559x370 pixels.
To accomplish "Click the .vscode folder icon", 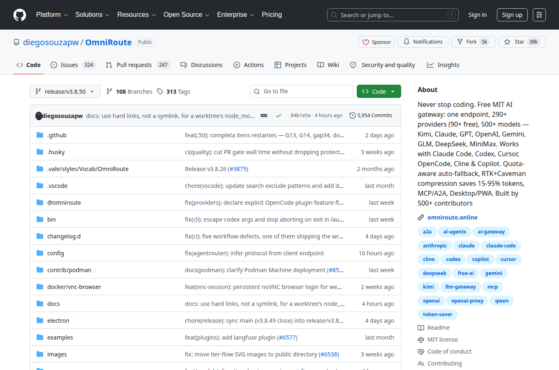I will pyautogui.click(x=40, y=185).
